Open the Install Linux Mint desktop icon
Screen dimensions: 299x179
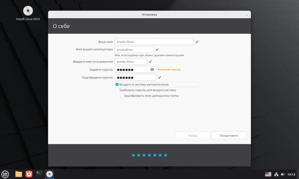click(28, 13)
